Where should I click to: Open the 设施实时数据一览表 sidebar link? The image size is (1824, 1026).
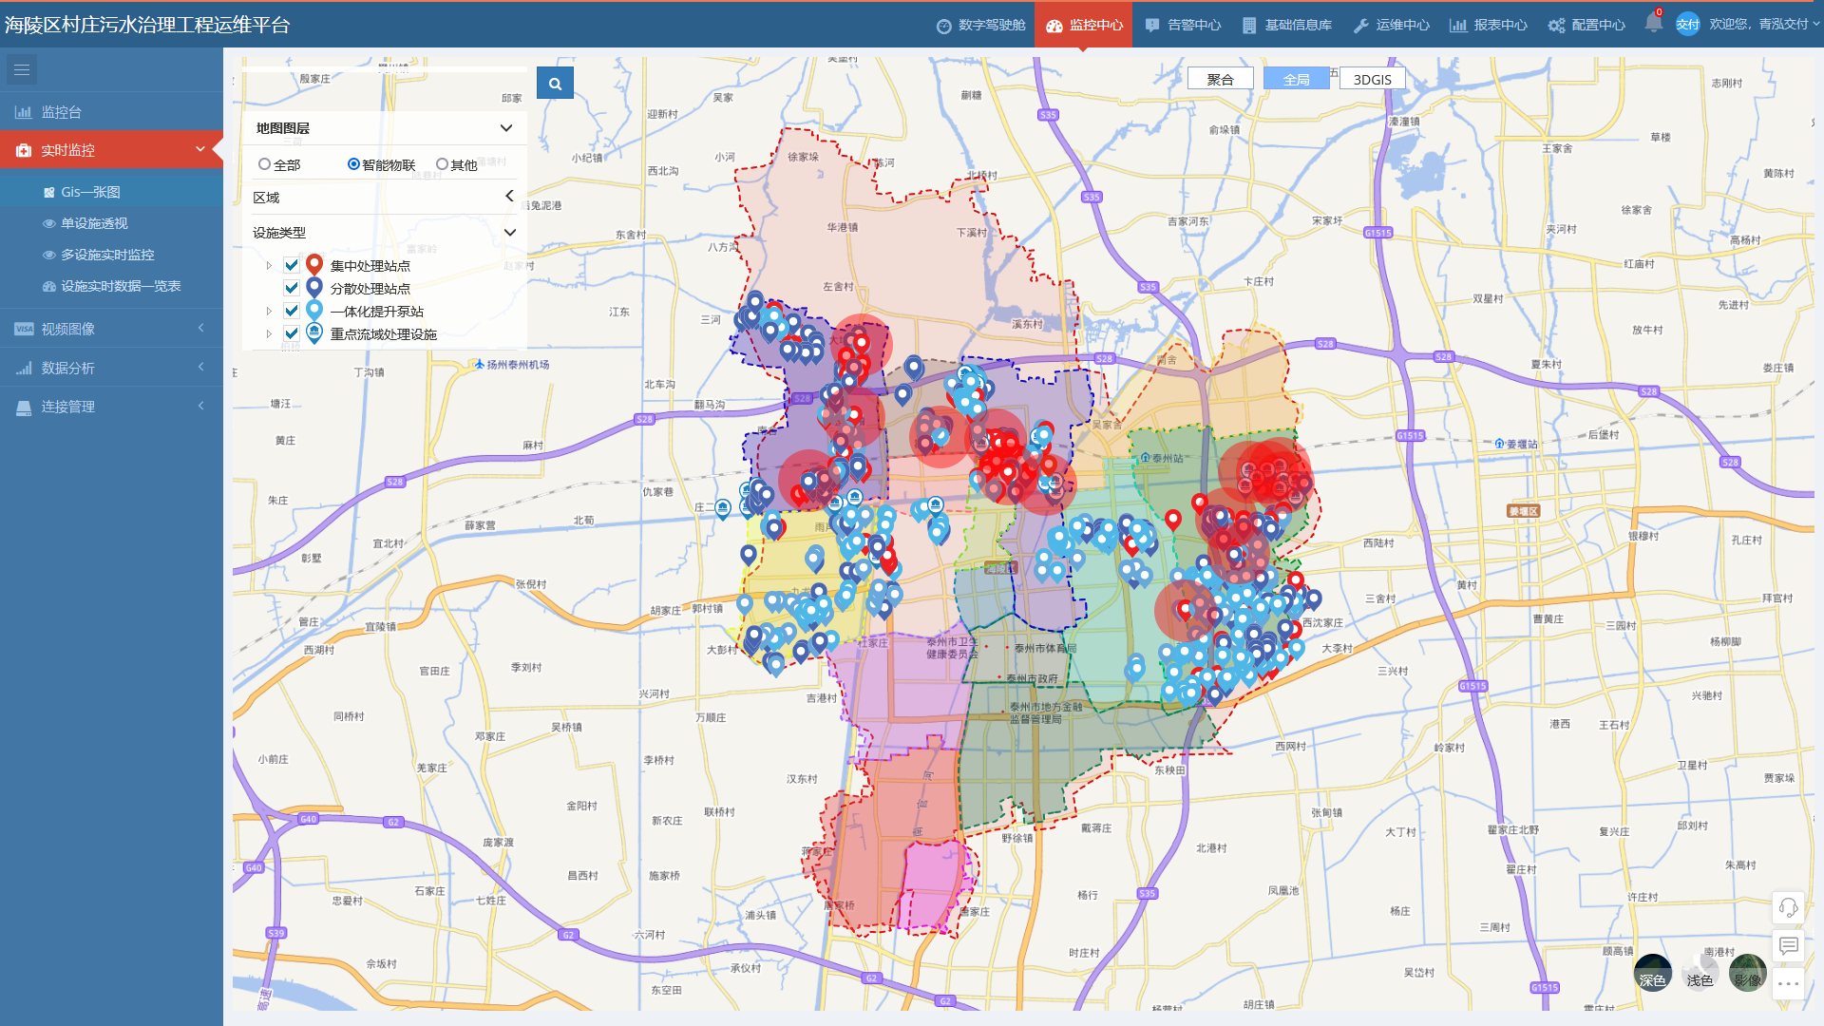tap(121, 286)
